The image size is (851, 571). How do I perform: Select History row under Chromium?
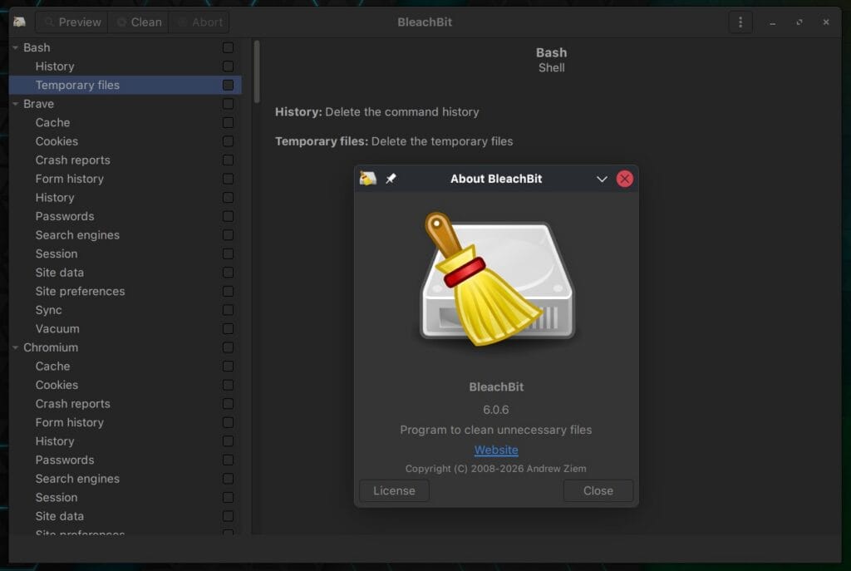(125, 441)
